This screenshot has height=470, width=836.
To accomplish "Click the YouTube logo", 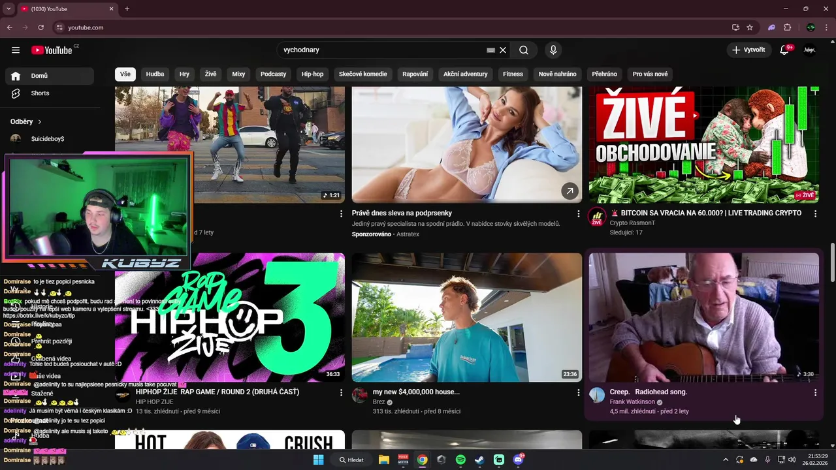I will [52, 50].
